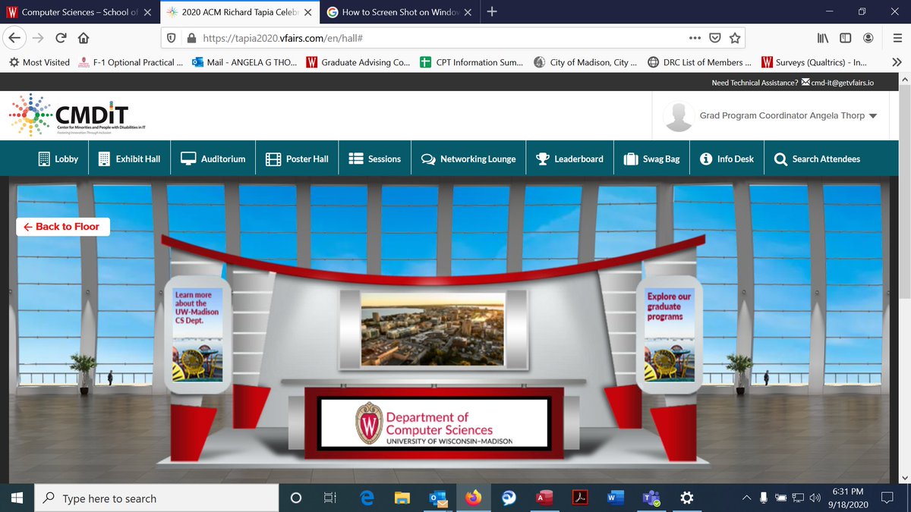Viewport: 911px width, 512px height.
Task: View the Leaderboard
Action: tap(569, 159)
